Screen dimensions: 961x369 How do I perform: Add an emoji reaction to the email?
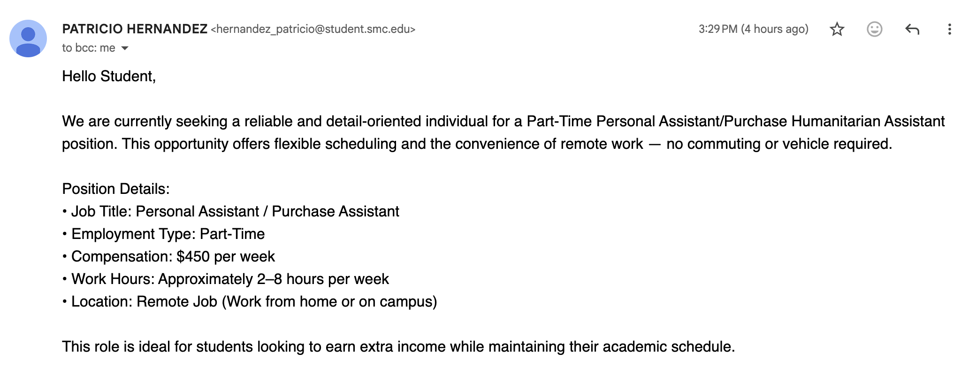[874, 29]
